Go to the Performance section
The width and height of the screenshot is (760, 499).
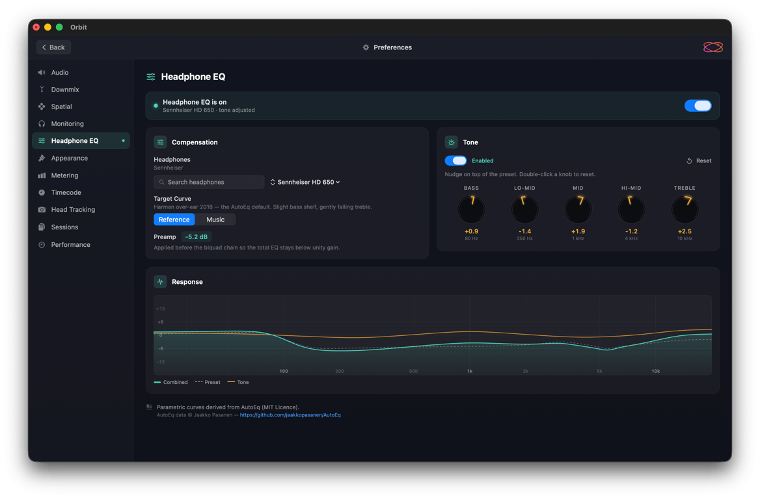click(42, 244)
